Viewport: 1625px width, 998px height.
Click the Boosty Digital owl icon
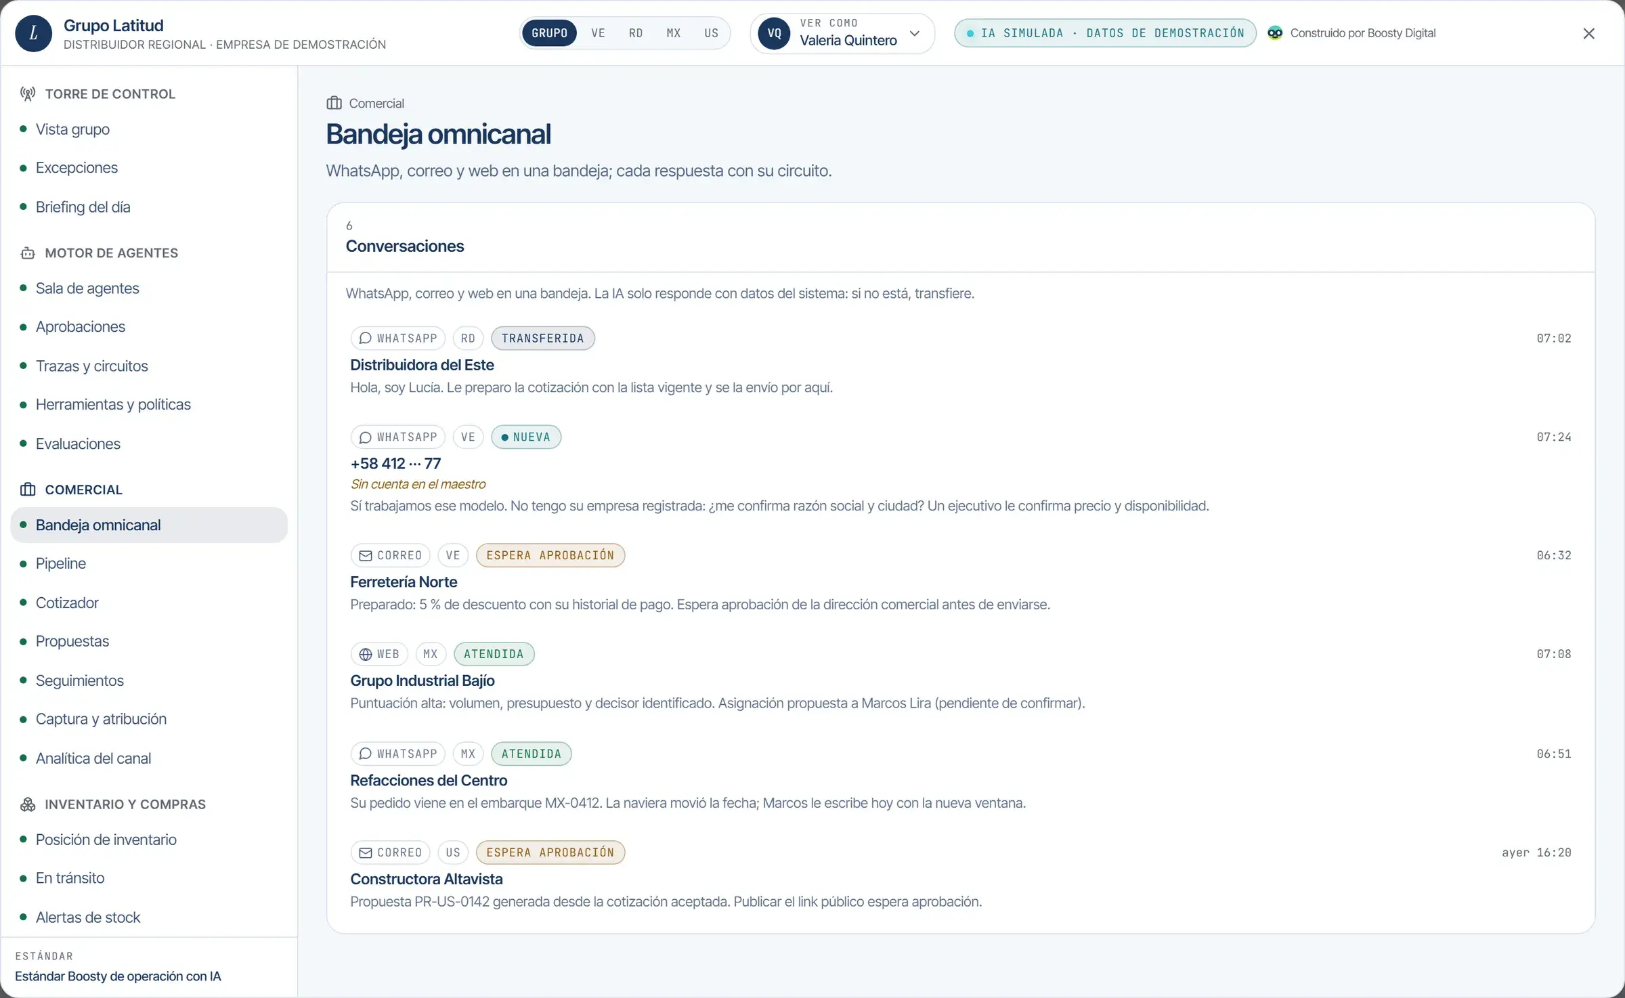coord(1275,33)
